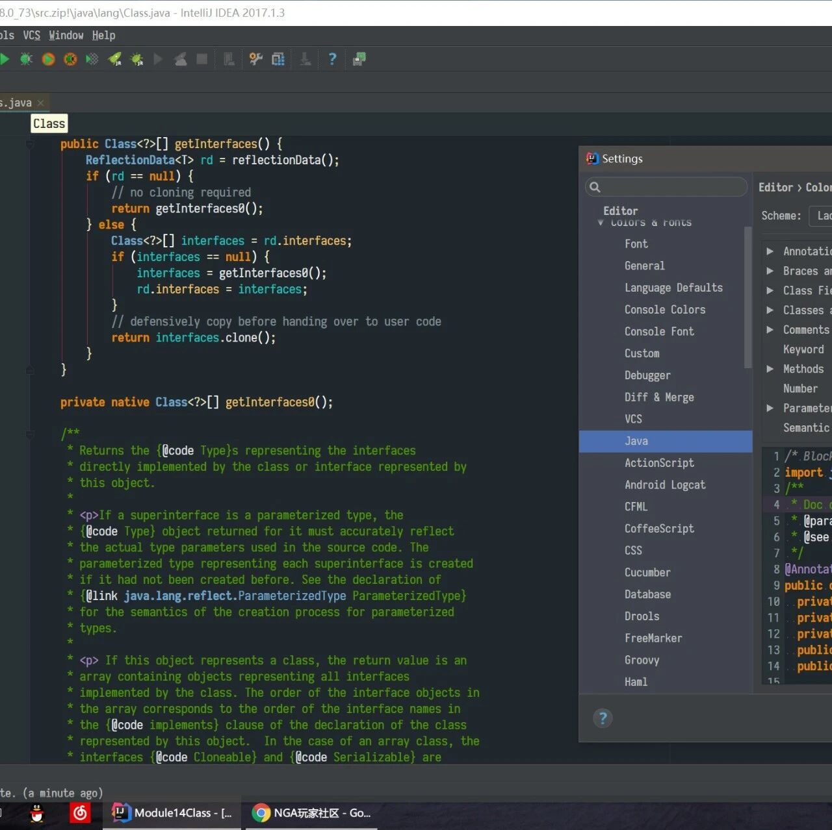Click the getInterfaces fold marker in gutter
The height and width of the screenshot is (830, 832).
click(x=30, y=144)
